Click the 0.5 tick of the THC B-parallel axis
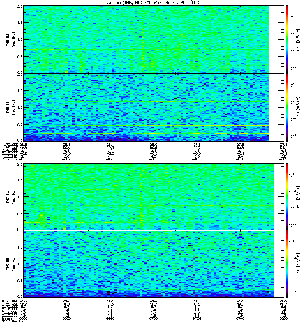Viewport: 303px width, 324px height. tap(20, 281)
